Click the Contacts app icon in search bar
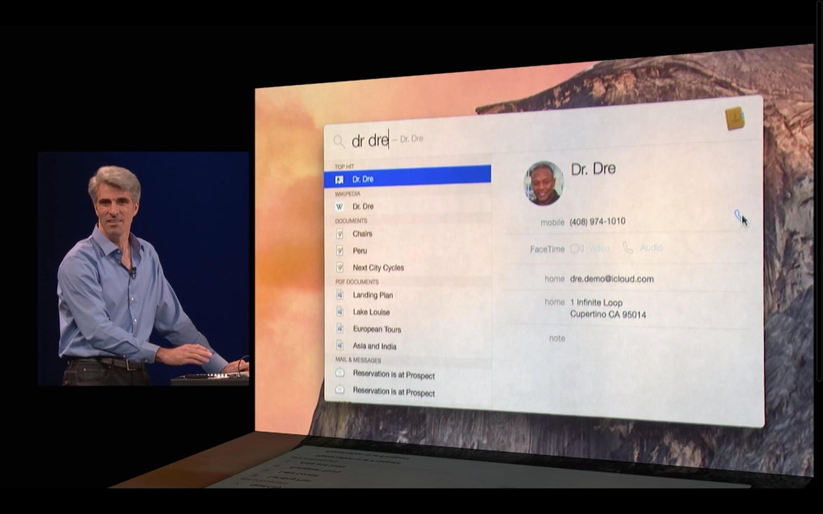The height and width of the screenshot is (514, 823). pos(735,118)
